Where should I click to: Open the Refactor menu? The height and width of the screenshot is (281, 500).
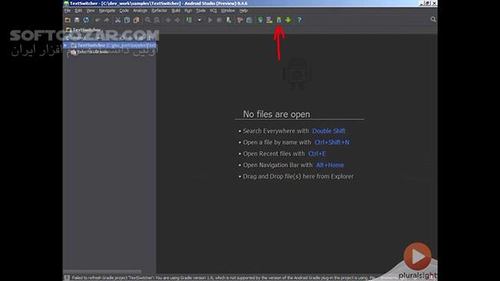pos(159,11)
